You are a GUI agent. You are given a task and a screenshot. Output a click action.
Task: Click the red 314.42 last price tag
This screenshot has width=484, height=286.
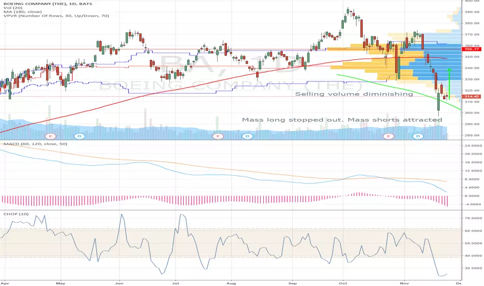click(x=472, y=97)
